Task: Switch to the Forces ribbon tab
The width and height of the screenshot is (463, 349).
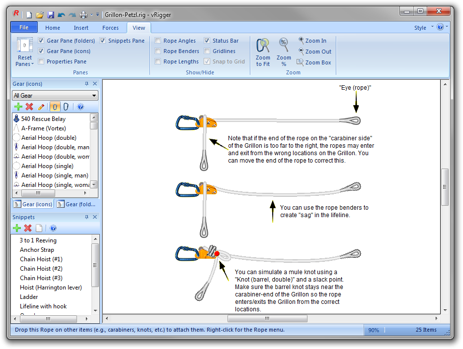Action: (x=110, y=28)
